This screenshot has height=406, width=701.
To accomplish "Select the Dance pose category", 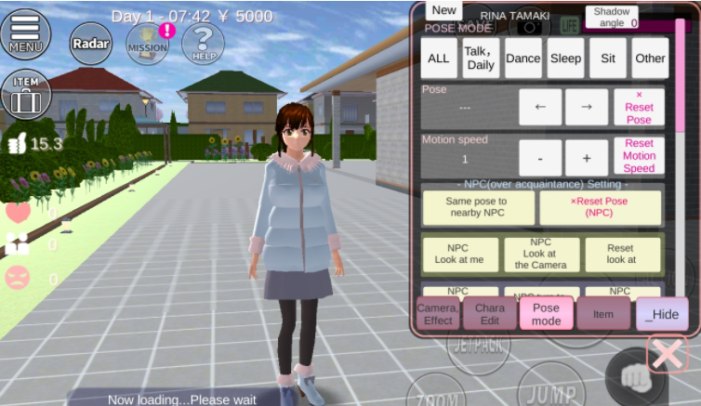I will [x=522, y=58].
